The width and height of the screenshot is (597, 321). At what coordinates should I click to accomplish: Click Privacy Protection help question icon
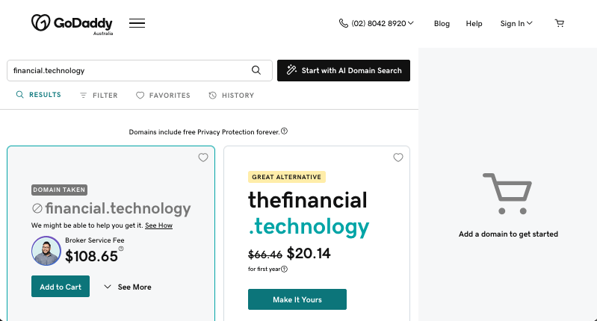click(x=285, y=131)
